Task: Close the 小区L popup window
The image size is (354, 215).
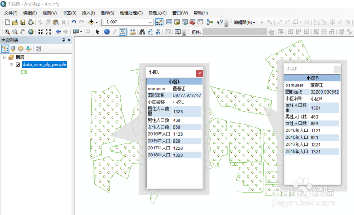Action: click(x=199, y=73)
